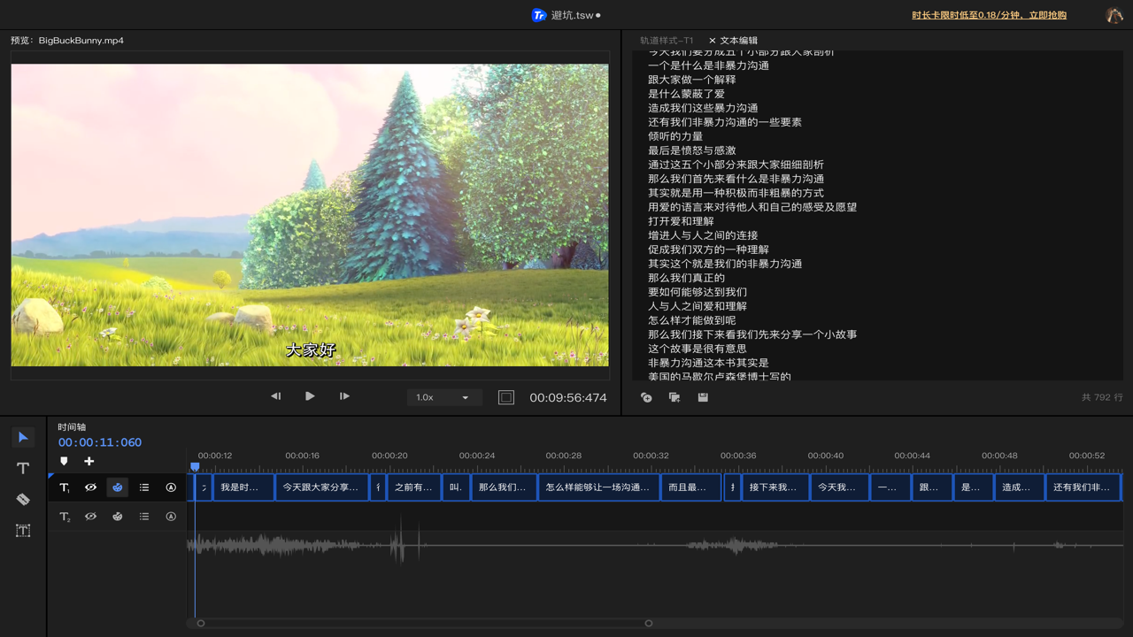Open the 1.0x playback speed dropdown
Image resolution: width=1133 pixels, height=637 pixels.
click(443, 397)
